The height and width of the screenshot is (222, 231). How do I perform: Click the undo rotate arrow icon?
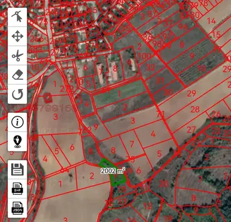(x=17, y=94)
